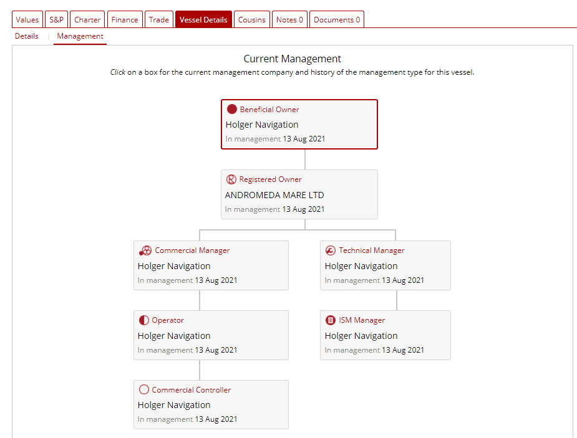The width and height of the screenshot is (577, 438).
Task: Click Holger Navigation under Commercial Manager
Action: 174,267
